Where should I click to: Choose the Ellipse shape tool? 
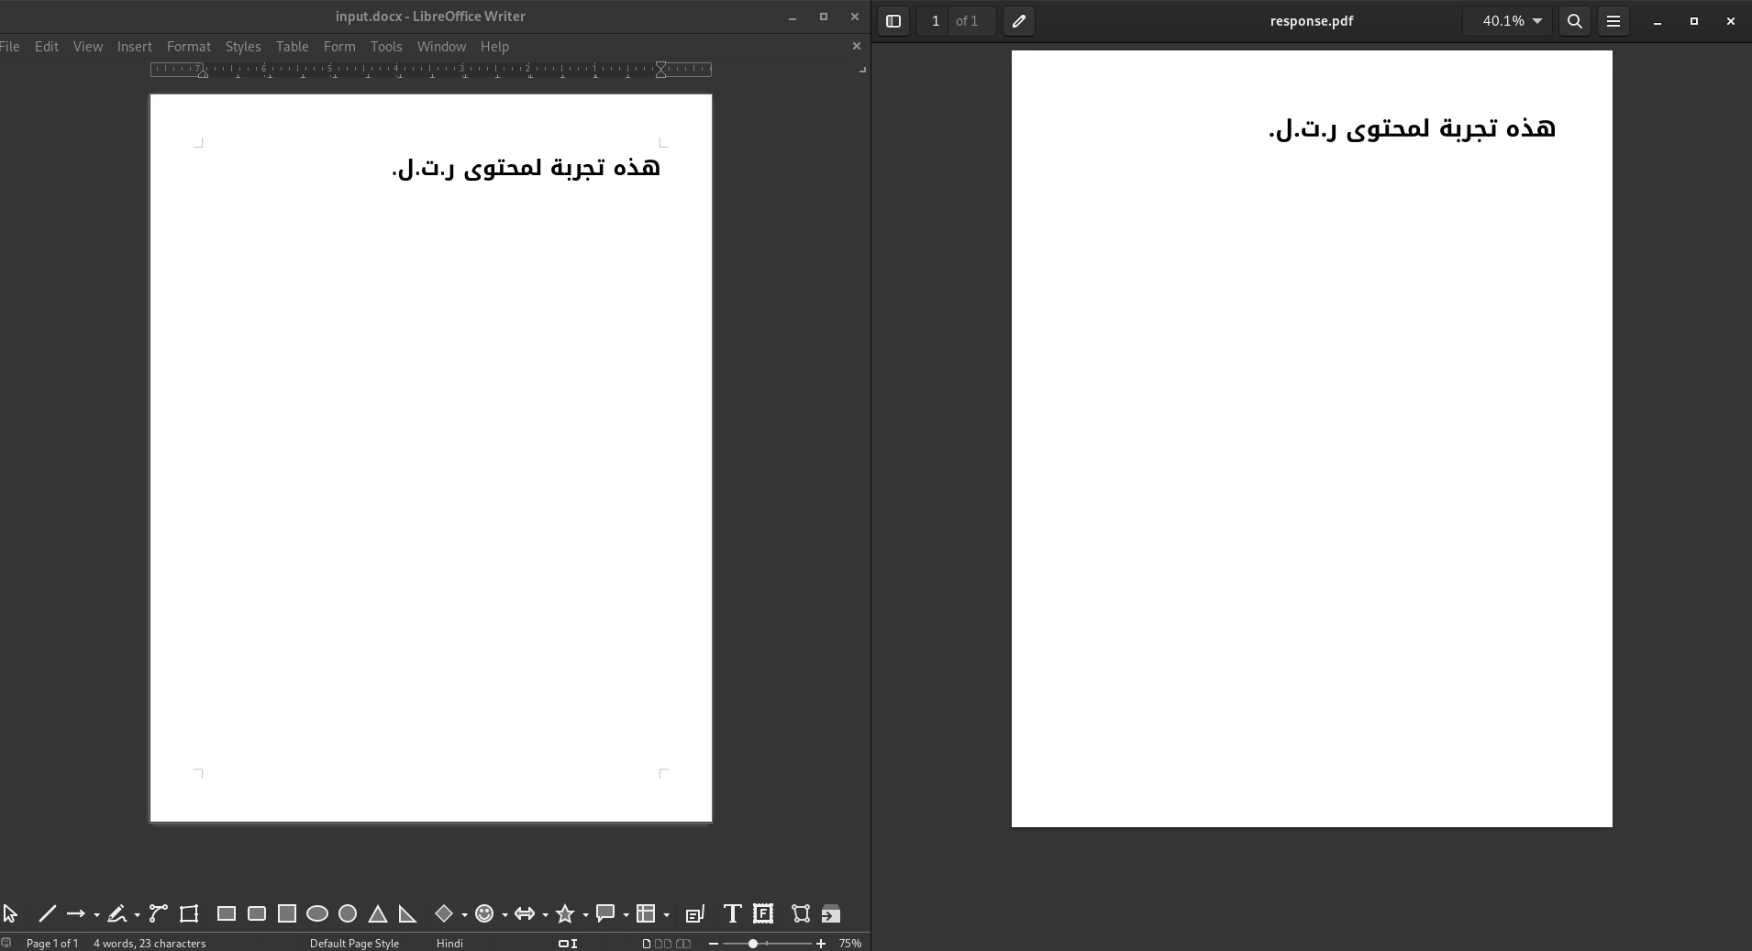pos(317,913)
